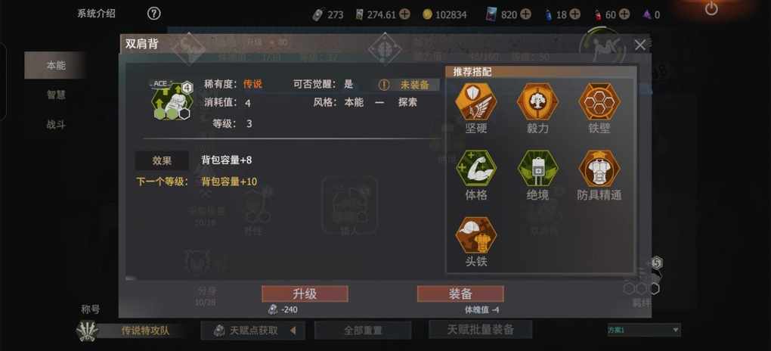Viewport: 771px width, 351px height.
Task: Click the 双肩背 ACE talent thumbnail
Action: point(171,100)
